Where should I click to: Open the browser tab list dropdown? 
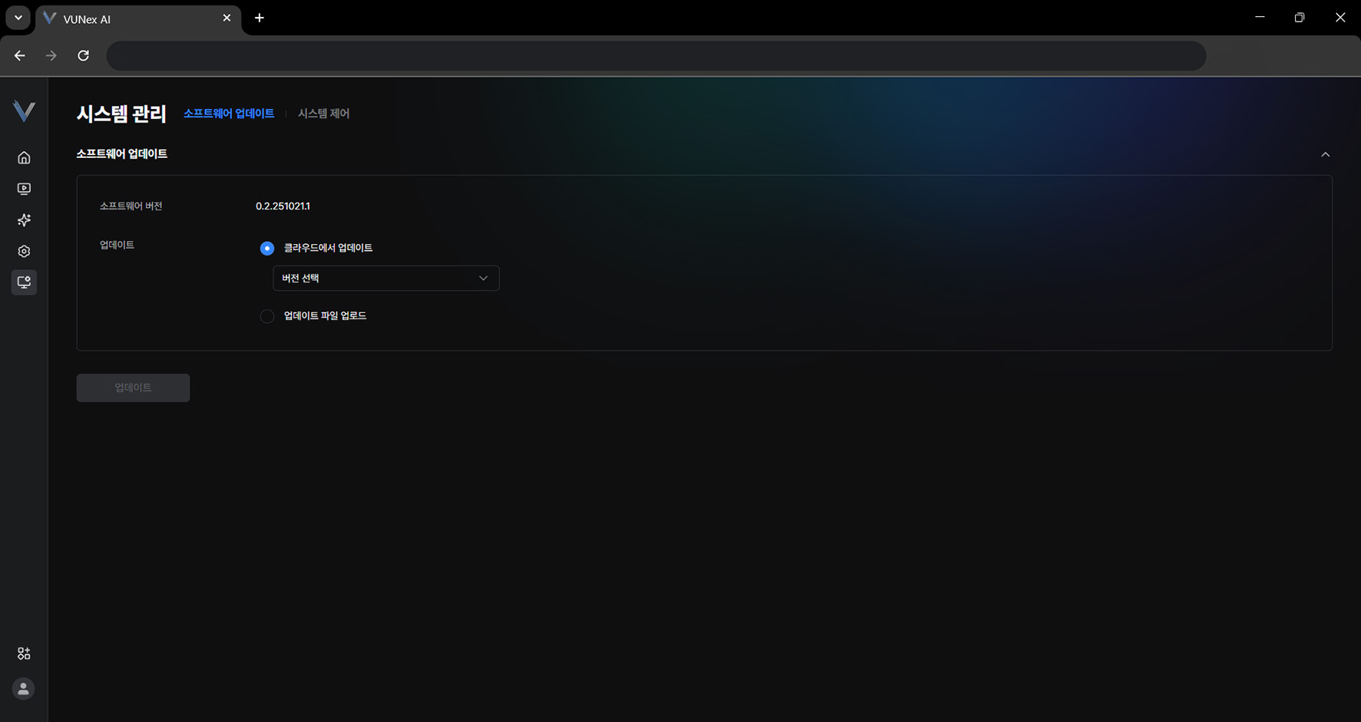18,18
